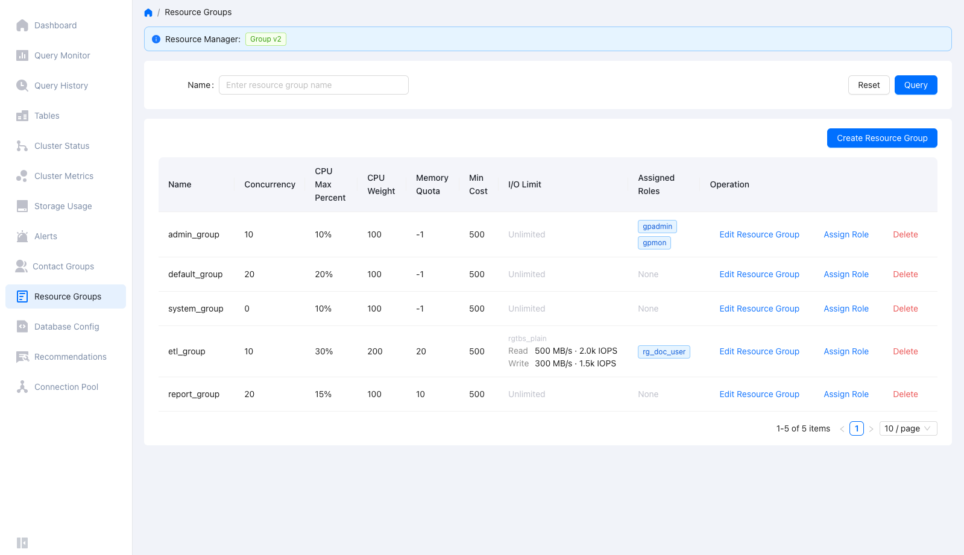
Task: Delete the admin_group row
Action: [x=905, y=234]
